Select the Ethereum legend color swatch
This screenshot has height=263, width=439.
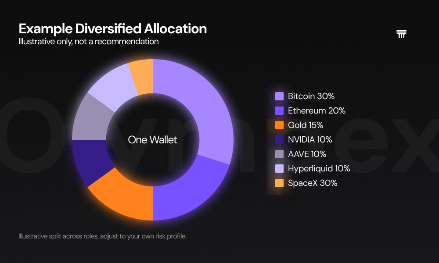click(x=279, y=110)
